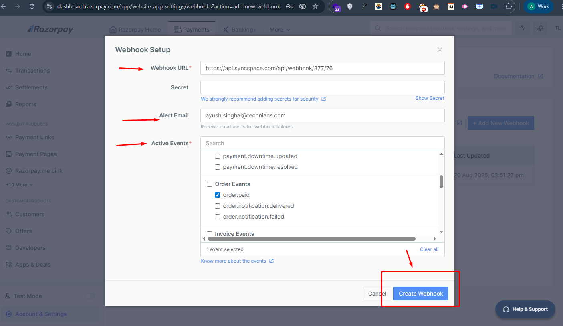Open browser extensions puzzle icon

pos(509,6)
